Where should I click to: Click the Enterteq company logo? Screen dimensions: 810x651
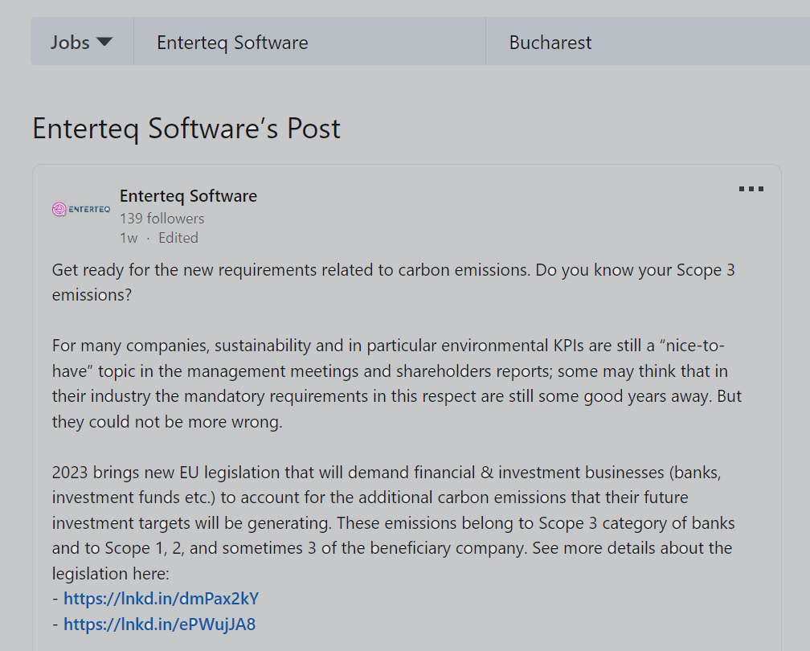(81, 209)
